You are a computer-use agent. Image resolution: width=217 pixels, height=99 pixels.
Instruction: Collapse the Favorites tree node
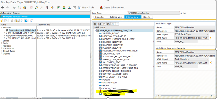tap(2, 28)
